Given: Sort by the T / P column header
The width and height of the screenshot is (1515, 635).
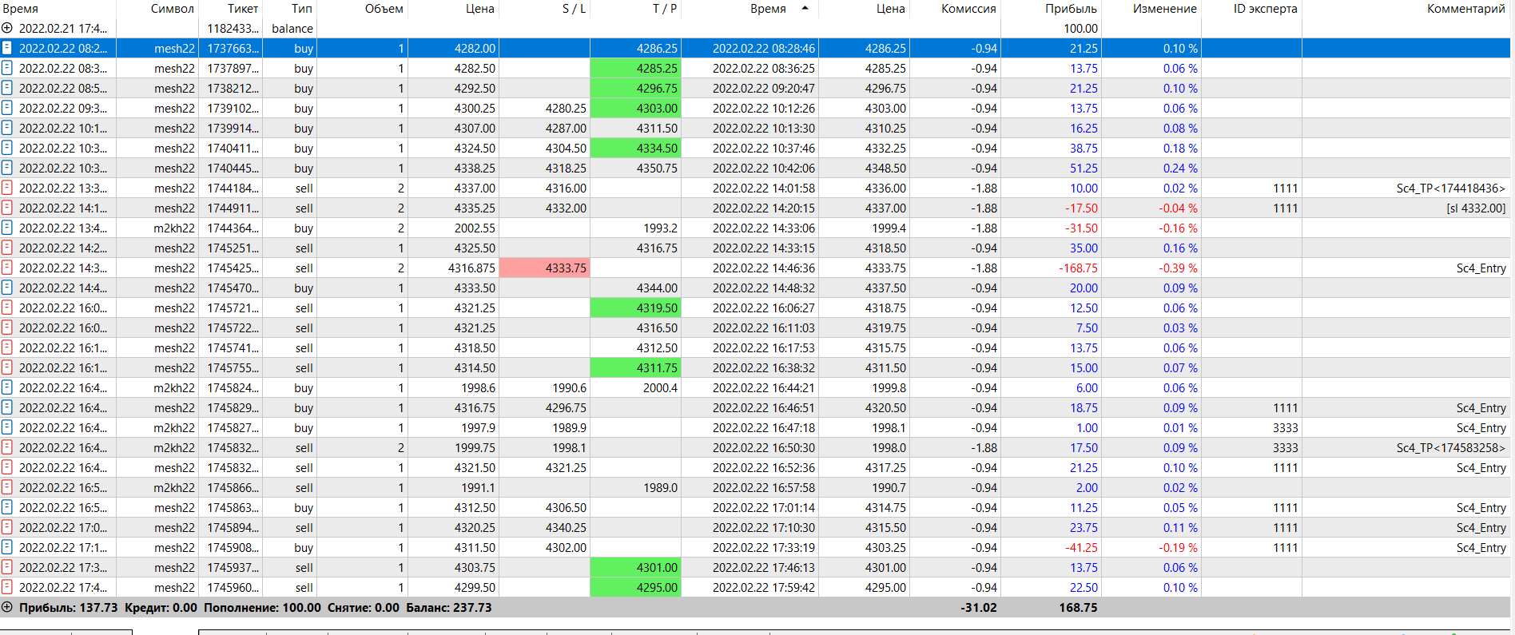Looking at the screenshot, I should tap(665, 8).
